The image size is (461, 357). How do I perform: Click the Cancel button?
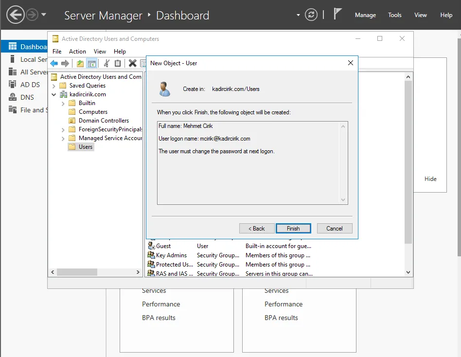[x=335, y=229]
